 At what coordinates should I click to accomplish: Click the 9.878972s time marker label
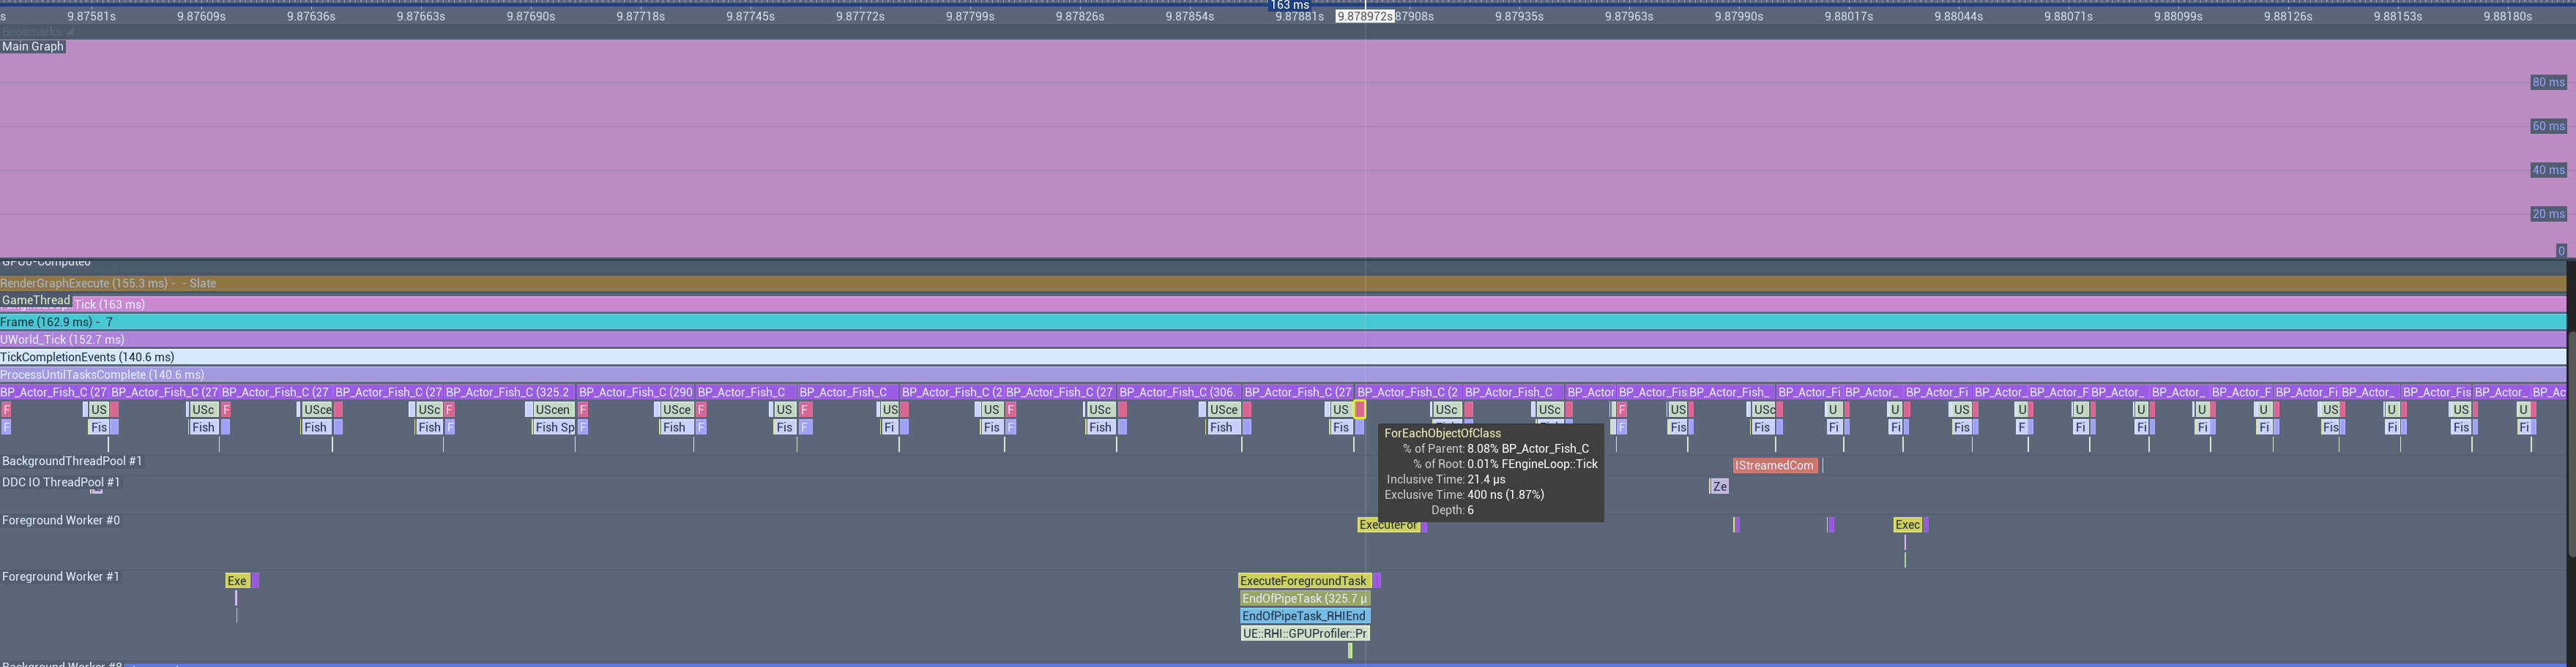(x=1365, y=17)
